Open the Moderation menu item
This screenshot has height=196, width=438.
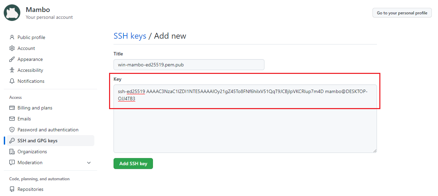point(30,162)
